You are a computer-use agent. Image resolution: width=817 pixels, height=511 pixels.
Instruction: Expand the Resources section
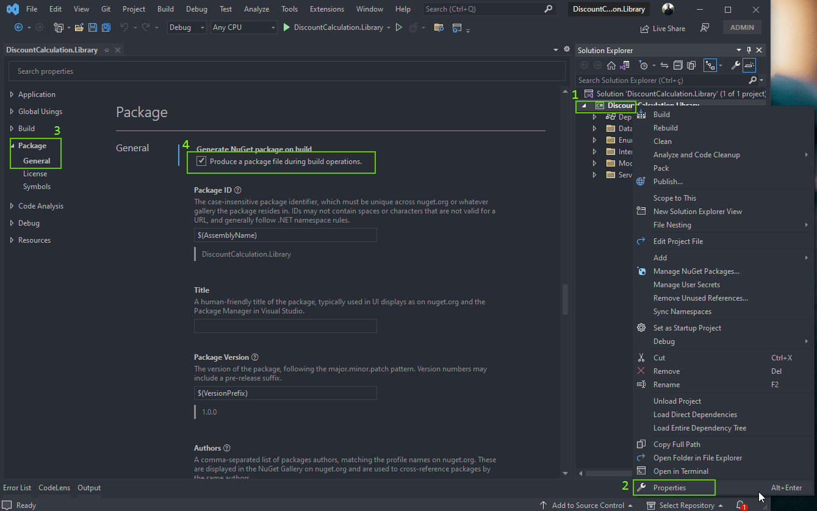pos(12,240)
